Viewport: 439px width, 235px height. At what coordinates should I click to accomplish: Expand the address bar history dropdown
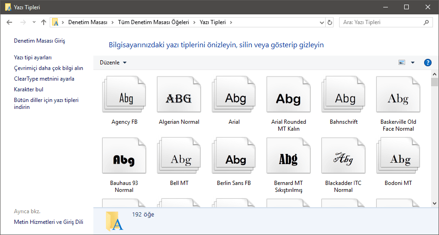322,23
